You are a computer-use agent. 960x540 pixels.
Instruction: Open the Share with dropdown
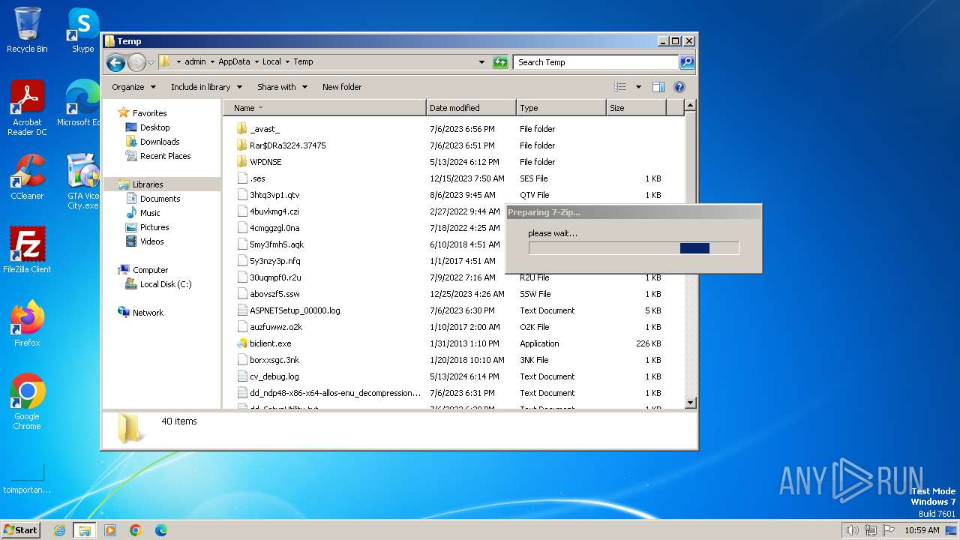pyautogui.click(x=282, y=87)
